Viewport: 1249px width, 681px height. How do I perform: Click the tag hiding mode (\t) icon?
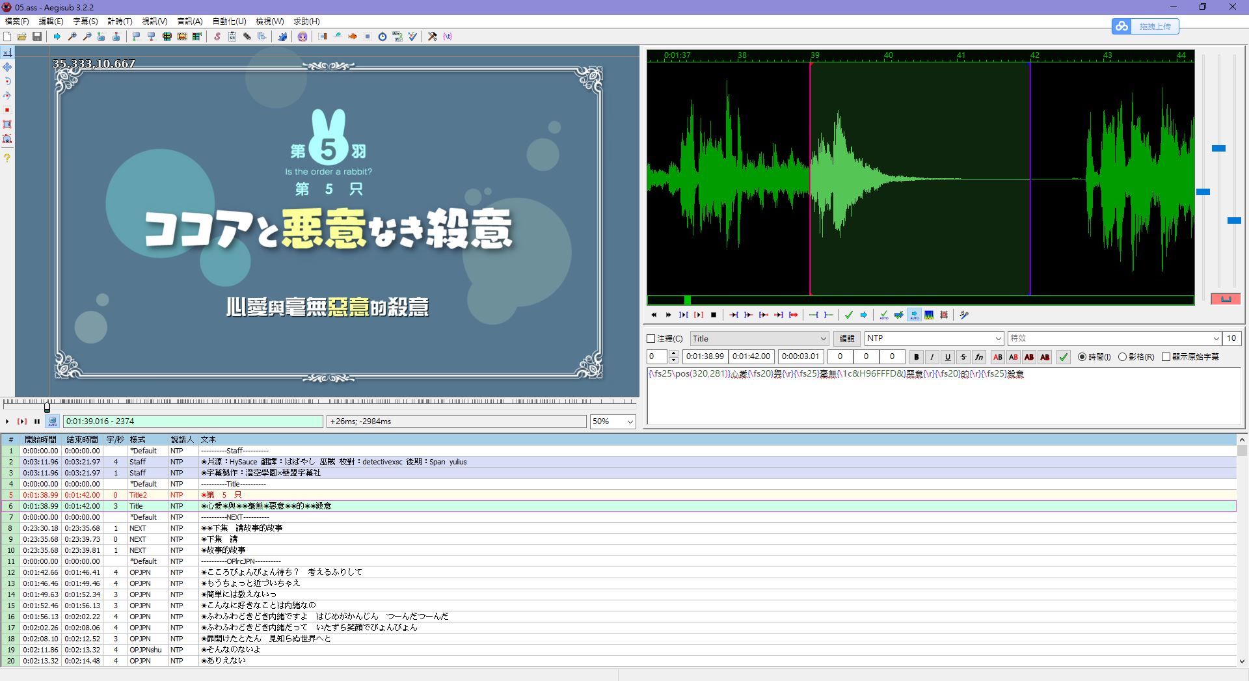pyautogui.click(x=448, y=36)
